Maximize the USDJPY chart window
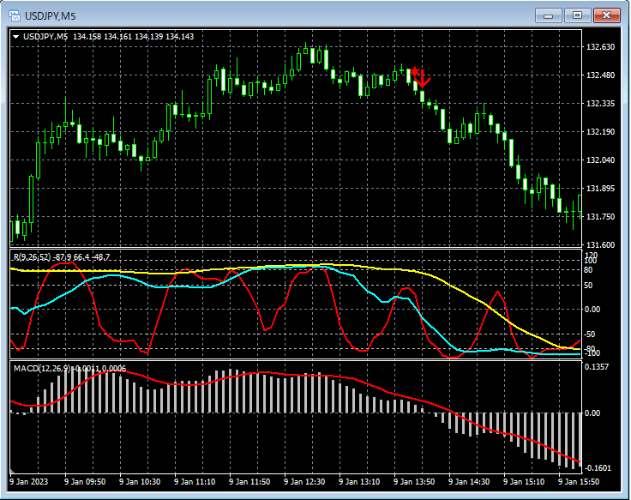 pos(577,15)
